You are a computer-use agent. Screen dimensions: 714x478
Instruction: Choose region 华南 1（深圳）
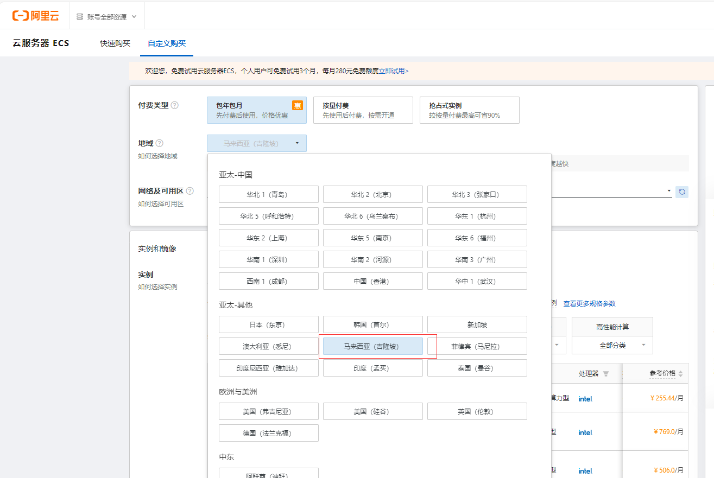tap(269, 259)
